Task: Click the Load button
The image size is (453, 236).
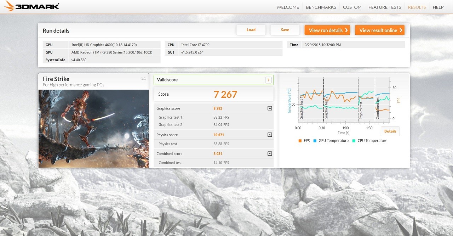Action: click(251, 30)
